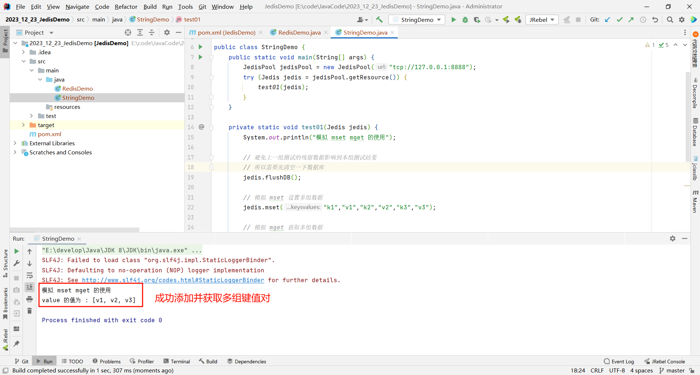This screenshot has height=375, width=700.
Task: Click fold marker at line 14 method
Action: pos(211,127)
